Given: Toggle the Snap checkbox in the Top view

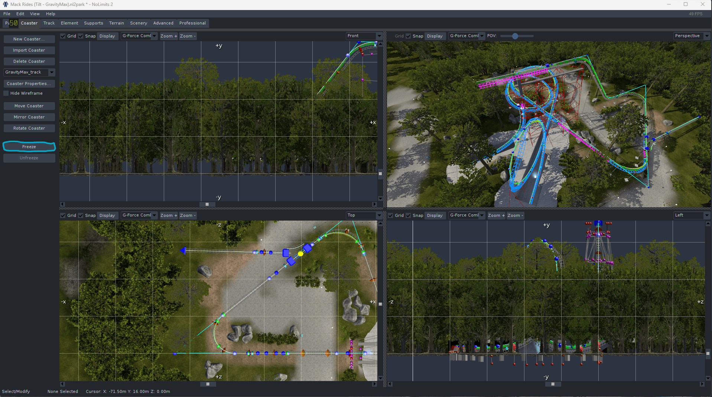Looking at the screenshot, I should (81, 215).
